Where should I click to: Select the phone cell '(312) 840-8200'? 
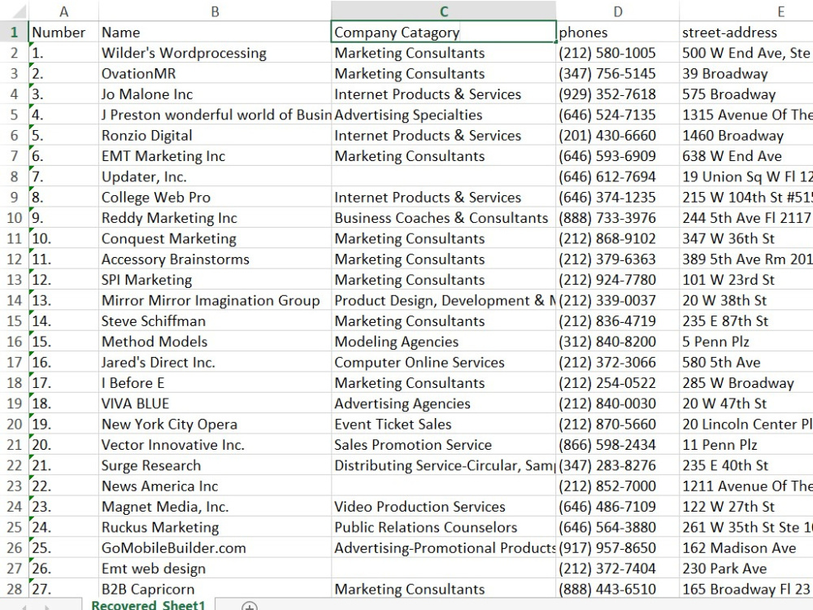point(618,342)
